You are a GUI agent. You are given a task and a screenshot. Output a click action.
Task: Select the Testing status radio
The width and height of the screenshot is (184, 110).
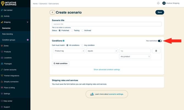(72, 30)
